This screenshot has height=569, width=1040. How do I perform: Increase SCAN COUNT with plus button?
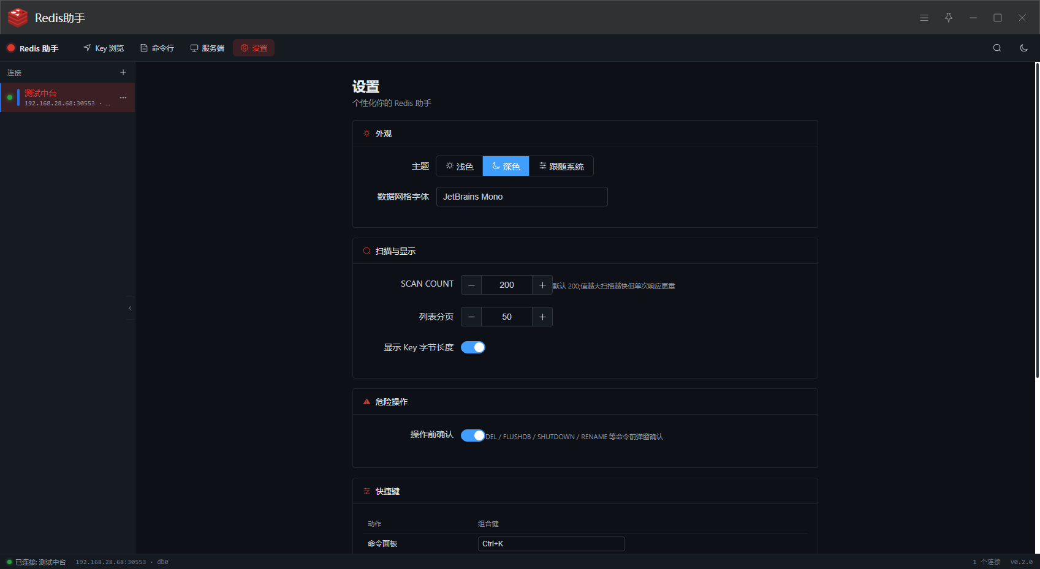tap(542, 285)
